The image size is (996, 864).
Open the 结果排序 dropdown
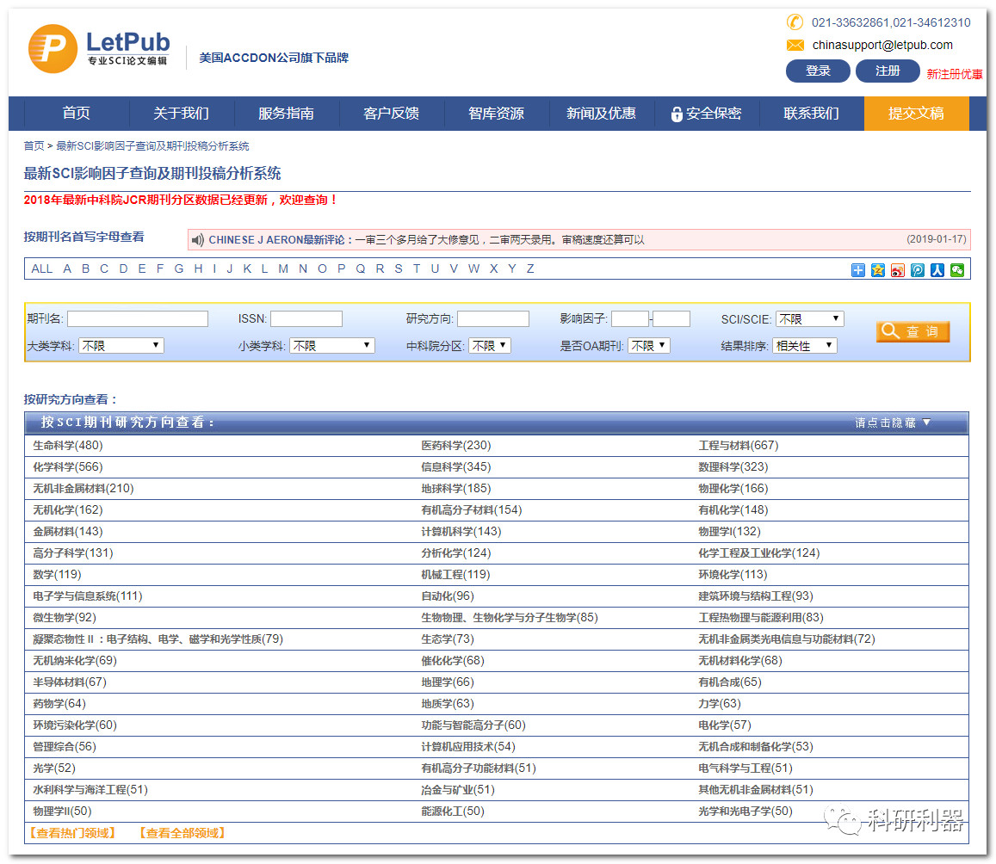tap(804, 346)
